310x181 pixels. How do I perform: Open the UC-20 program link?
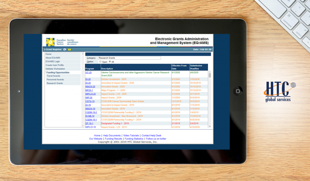pyautogui.click(x=88, y=72)
